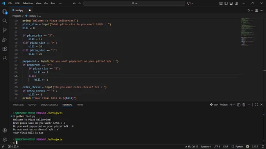Change indentation via Spaces: 4
Image resolution: width=266 pixels, height=149 pixels.
[x=206, y=146]
